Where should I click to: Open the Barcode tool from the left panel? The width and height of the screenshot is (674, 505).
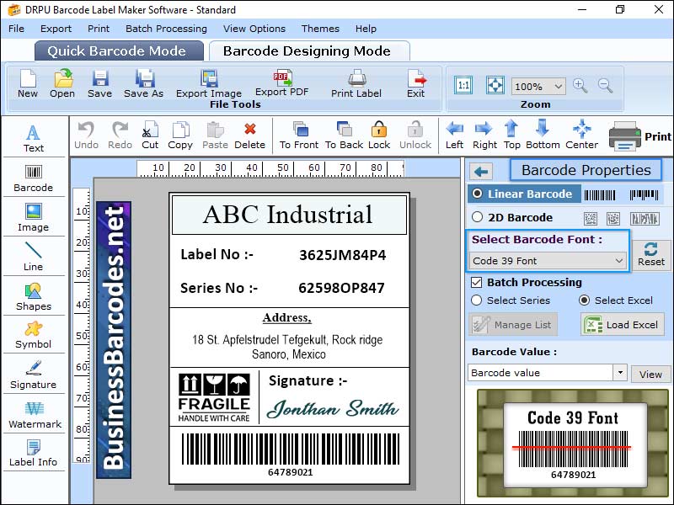coord(34,179)
